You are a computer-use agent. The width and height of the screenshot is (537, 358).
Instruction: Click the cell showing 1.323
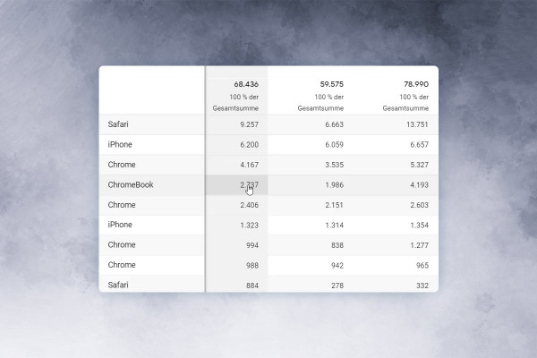(x=250, y=226)
